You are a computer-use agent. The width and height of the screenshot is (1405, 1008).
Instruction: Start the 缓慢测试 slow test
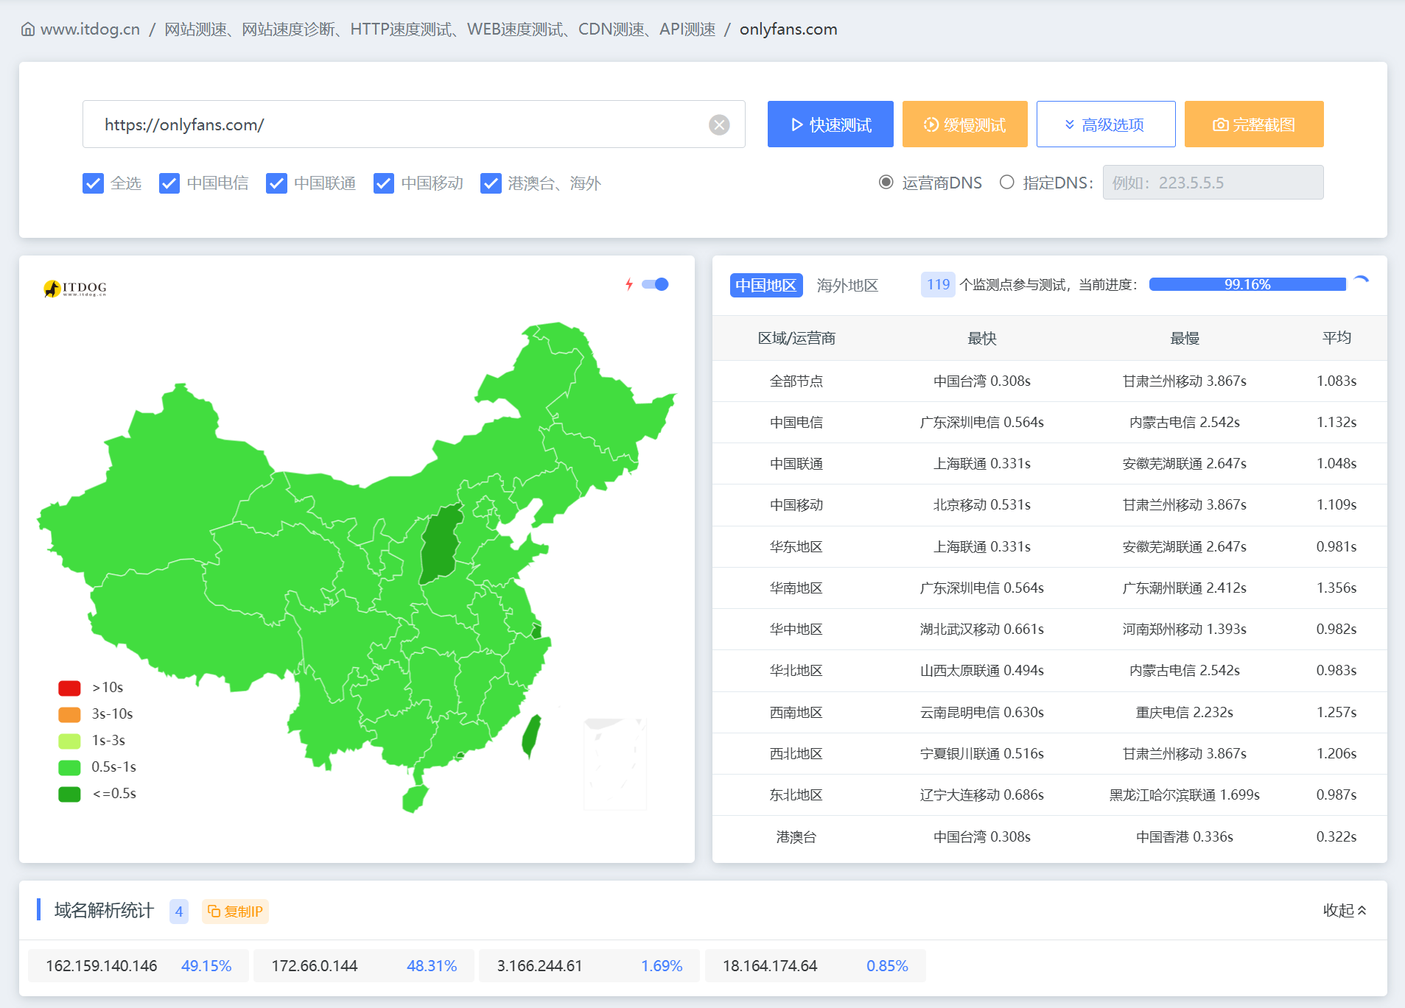(x=964, y=124)
